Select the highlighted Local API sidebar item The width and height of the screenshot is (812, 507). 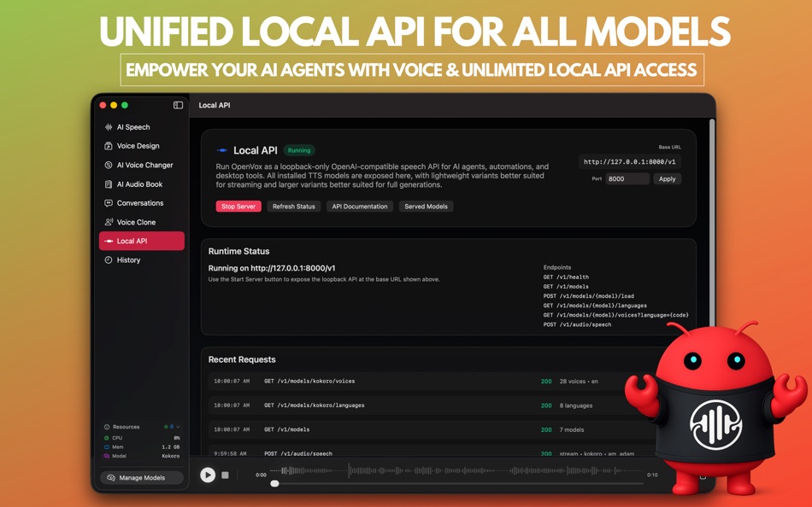coord(141,241)
